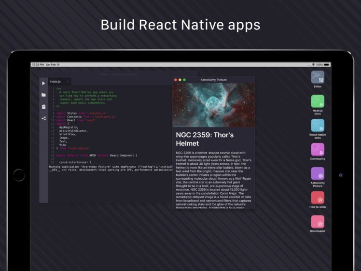Click the Thor's Helmet nebula image
This screenshot has height=271, width=361.
coord(213,105)
